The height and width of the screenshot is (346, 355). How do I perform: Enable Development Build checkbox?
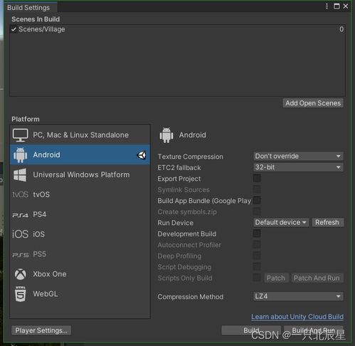click(257, 234)
